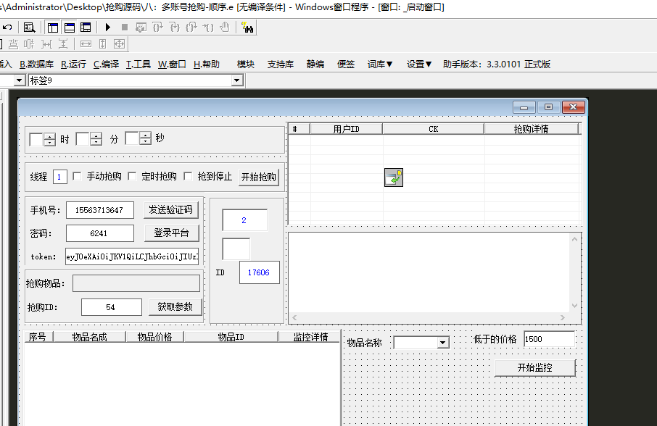This screenshot has height=426, width=657.
Task: Select the 抢购ID field showing 54
Action: [x=112, y=307]
